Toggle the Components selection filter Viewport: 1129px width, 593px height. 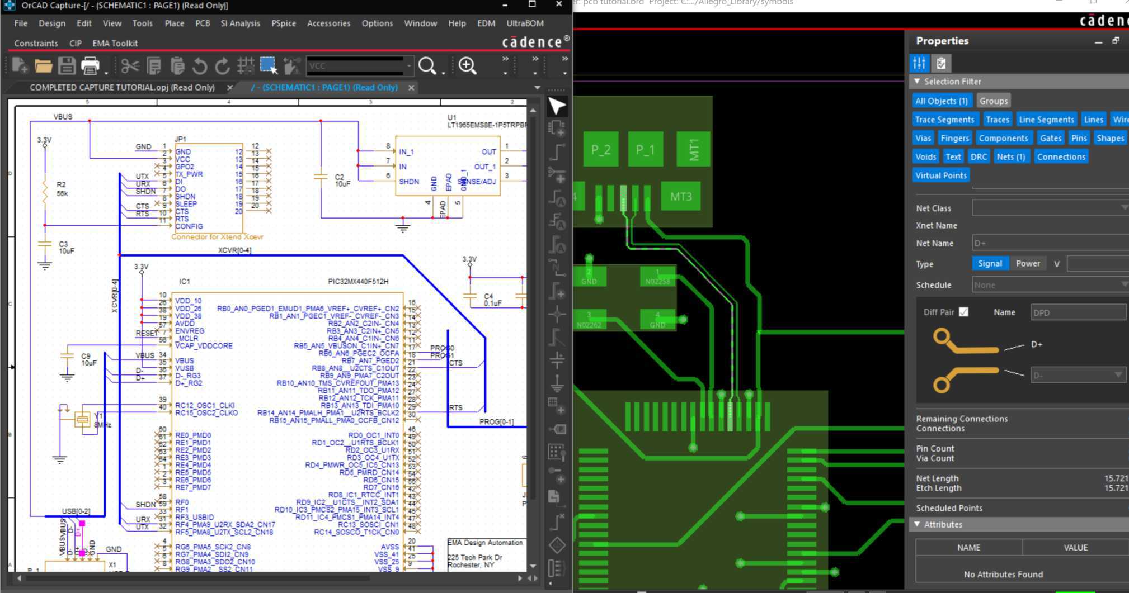coord(1004,137)
